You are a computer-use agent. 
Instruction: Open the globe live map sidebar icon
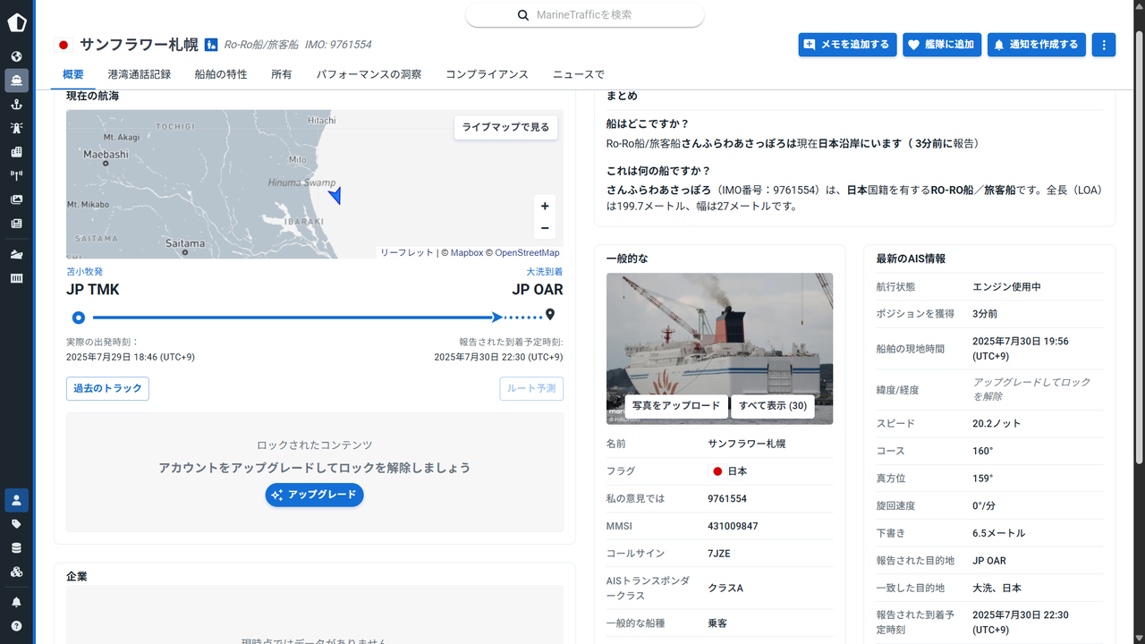coord(16,56)
